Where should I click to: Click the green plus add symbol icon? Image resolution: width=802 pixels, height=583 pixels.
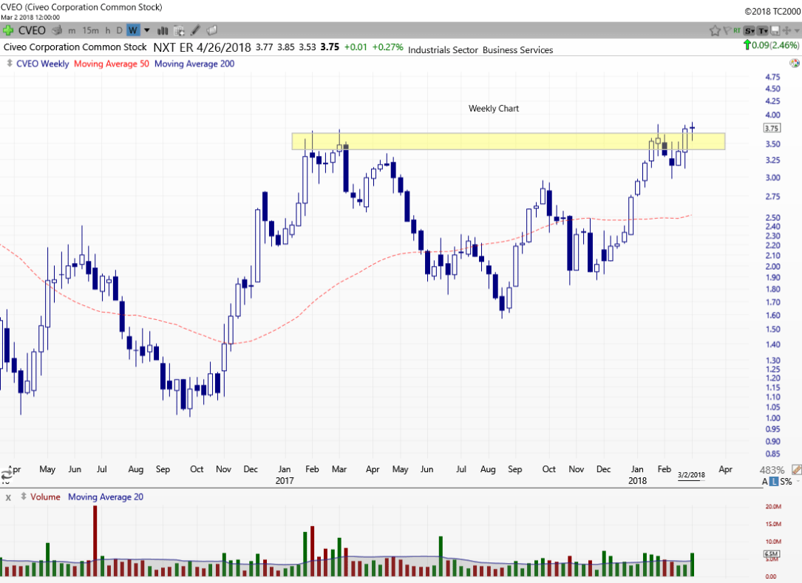point(8,30)
